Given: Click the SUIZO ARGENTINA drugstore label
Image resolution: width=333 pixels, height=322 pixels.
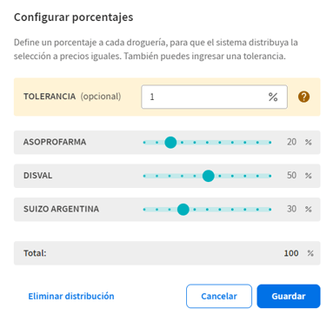Looking at the screenshot, I should 61,209.
